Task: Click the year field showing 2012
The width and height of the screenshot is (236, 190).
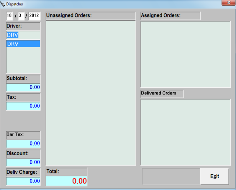Action: (x=34, y=16)
